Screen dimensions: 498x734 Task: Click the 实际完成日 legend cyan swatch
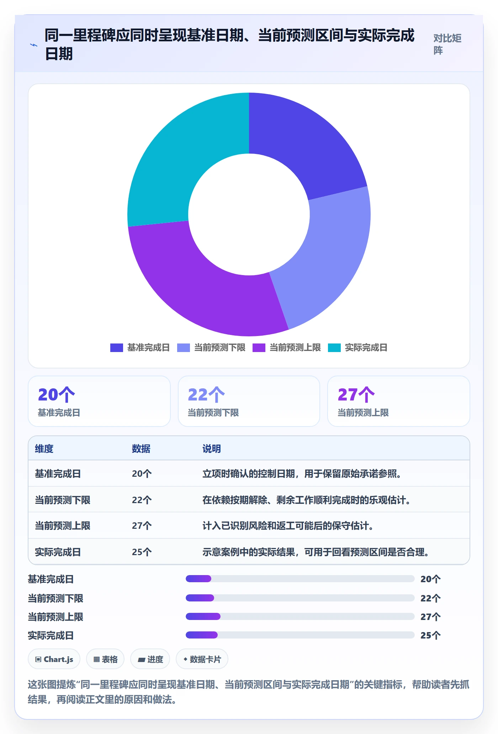point(334,348)
